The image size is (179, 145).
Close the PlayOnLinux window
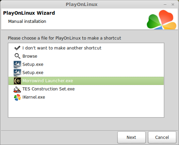pyautogui.click(x=173, y=5)
